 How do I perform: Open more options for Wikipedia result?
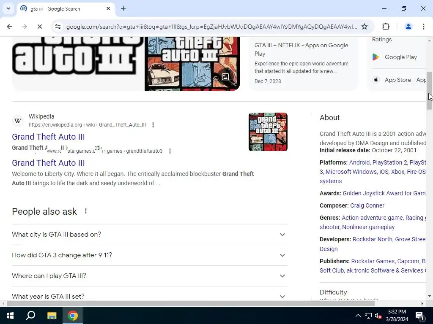click(153, 125)
